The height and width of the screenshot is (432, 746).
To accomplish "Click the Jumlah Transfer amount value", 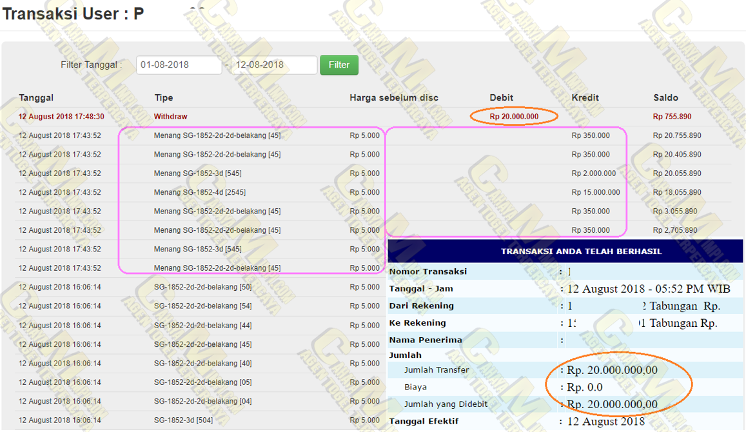I will point(612,370).
